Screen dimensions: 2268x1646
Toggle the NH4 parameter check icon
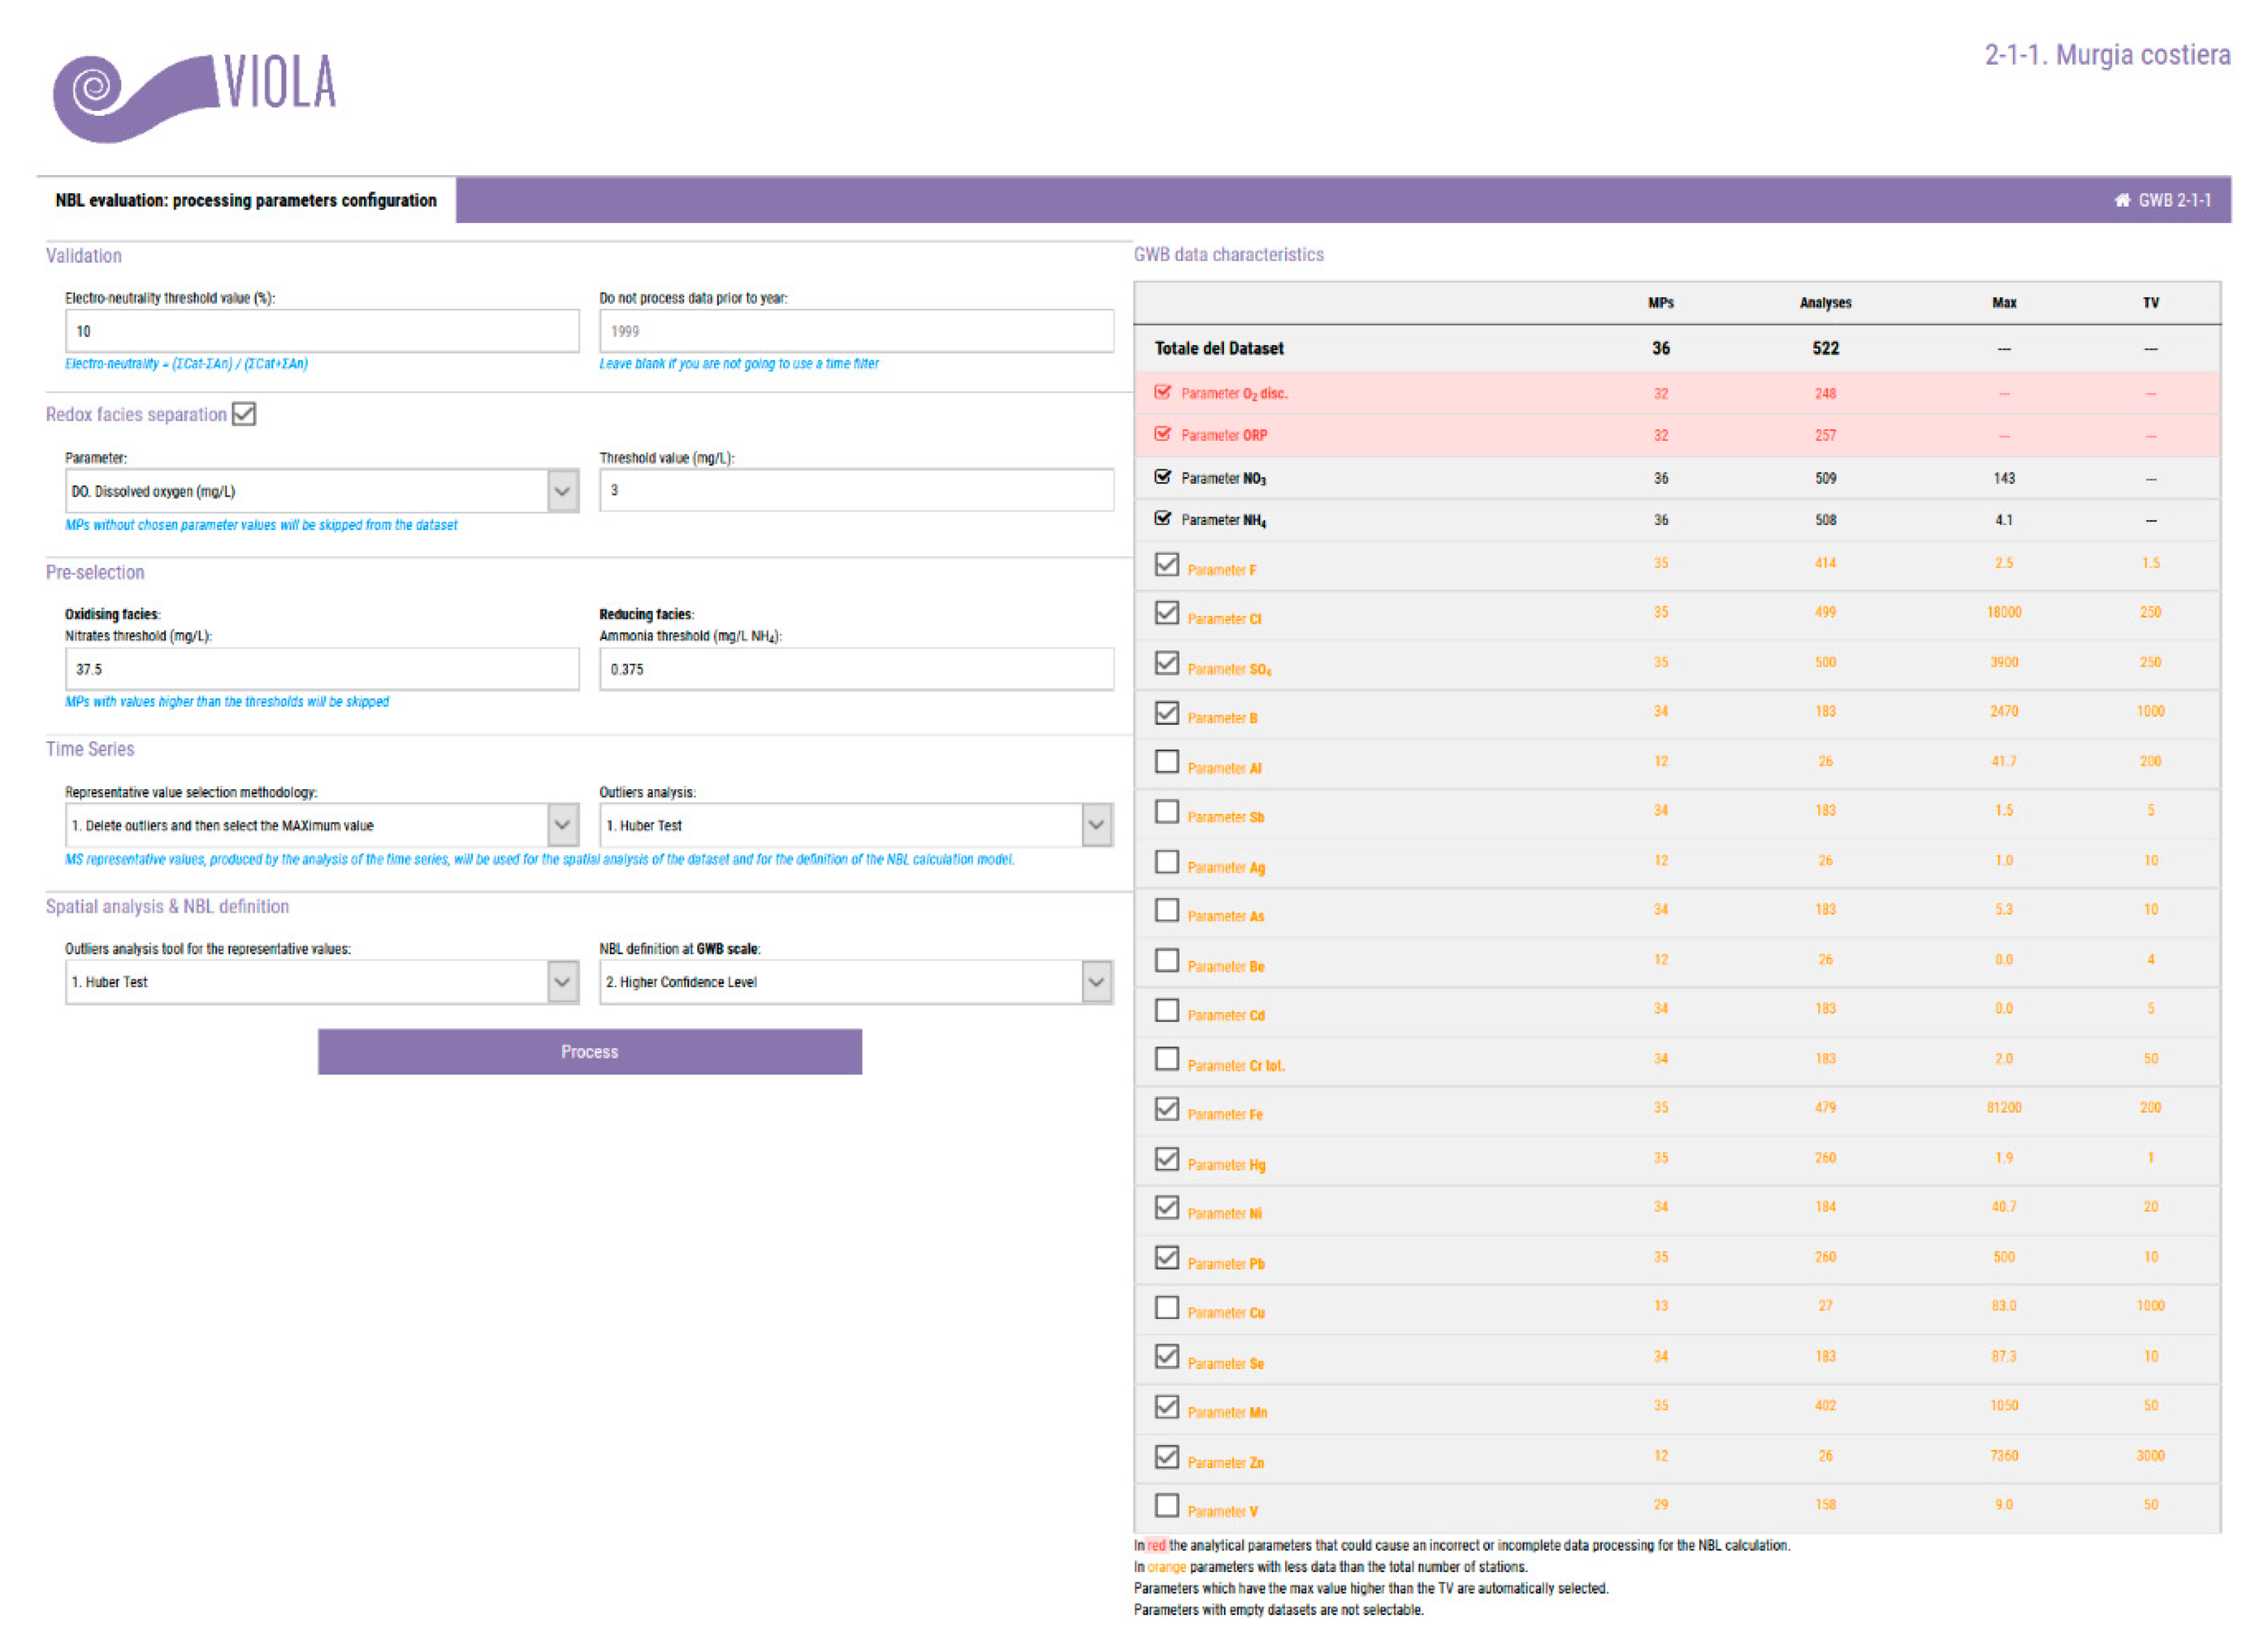pyautogui.click(x=1162, y=518)
